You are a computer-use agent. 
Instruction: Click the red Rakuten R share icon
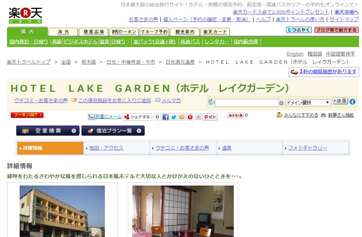(190, 117)
